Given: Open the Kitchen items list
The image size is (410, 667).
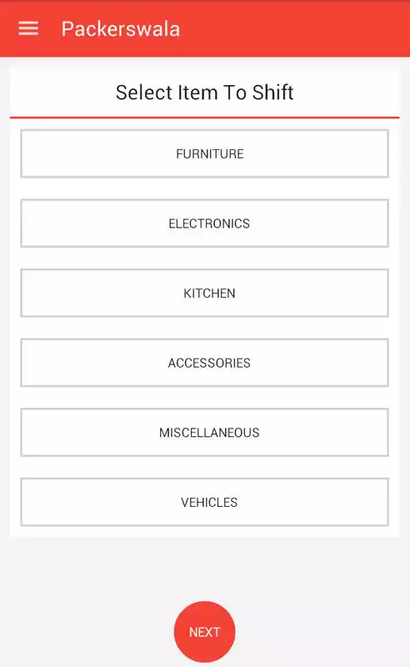Looking at the screenshot, I should point(204,293).
